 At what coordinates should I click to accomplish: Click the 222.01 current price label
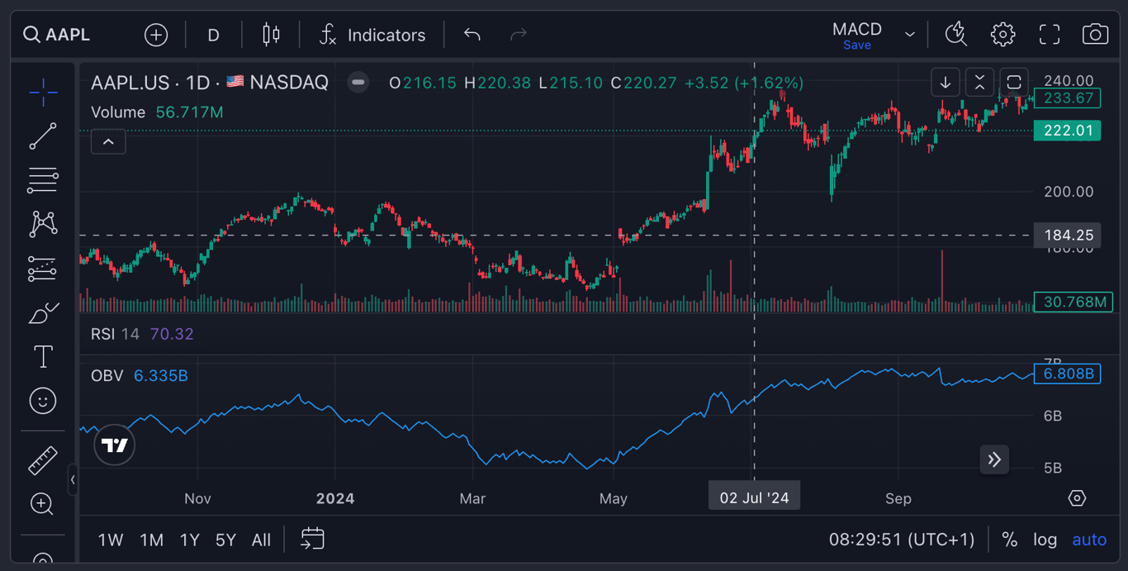(1067, 131)
